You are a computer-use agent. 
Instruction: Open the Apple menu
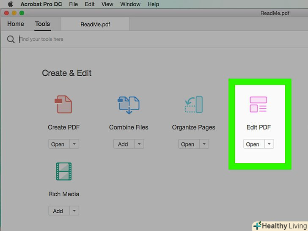[x=11, y=4]
